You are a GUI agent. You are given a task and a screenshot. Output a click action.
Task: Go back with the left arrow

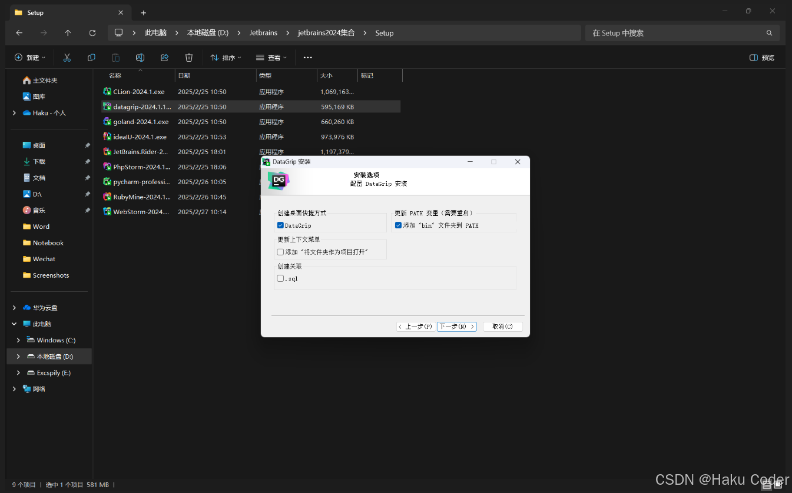tap(19, 33)
